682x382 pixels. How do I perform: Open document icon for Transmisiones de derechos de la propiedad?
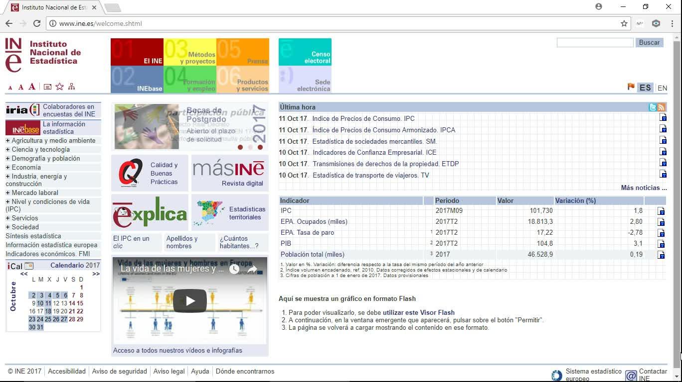pyautogui.click(x=663, y=163)
